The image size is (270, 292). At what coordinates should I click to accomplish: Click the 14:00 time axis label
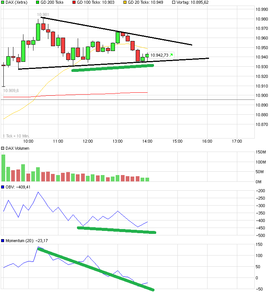[x=147, y=141]
